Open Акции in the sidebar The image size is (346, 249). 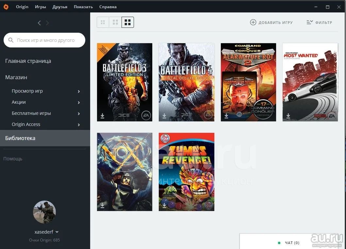click(19, 102)
